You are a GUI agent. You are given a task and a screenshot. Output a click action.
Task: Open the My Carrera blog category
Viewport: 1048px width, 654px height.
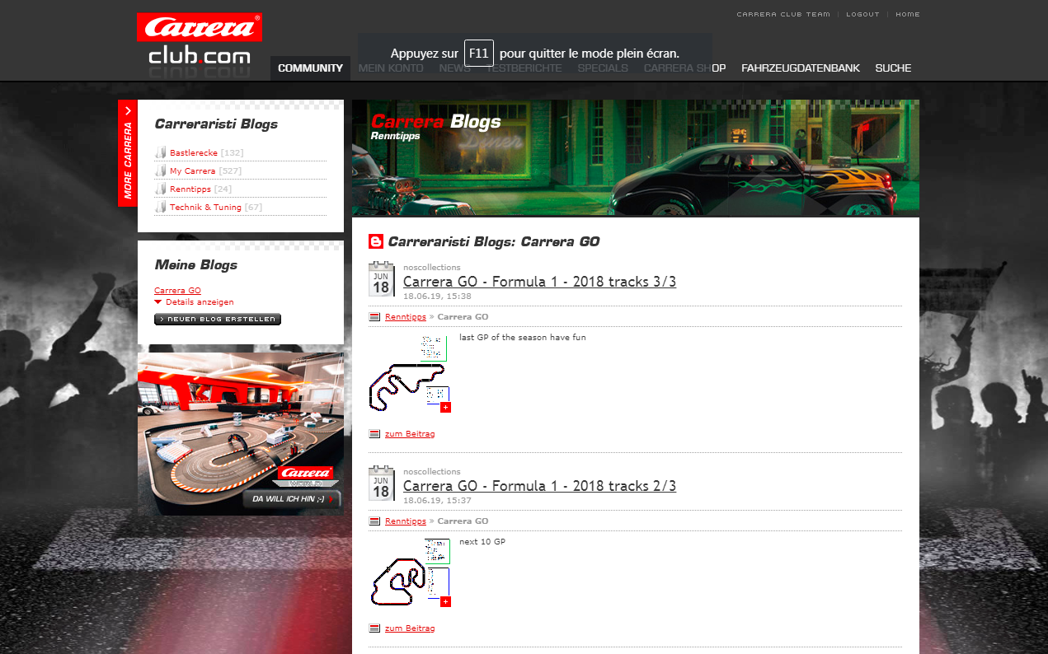click(192, 171)
